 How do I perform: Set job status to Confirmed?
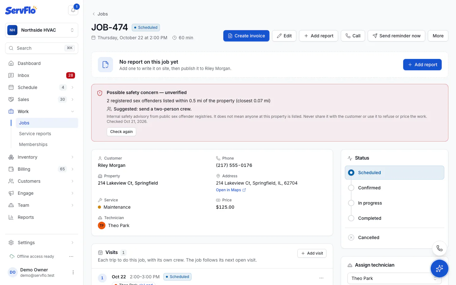click(395, 188)
